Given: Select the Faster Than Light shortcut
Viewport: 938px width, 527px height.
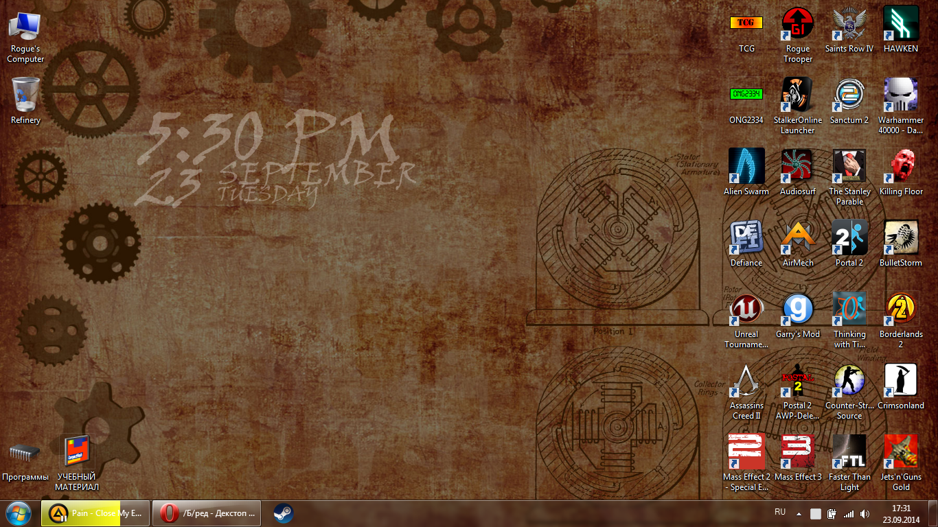Looking at the screenshot, I should pyautogui.click(x=849, y=463).
